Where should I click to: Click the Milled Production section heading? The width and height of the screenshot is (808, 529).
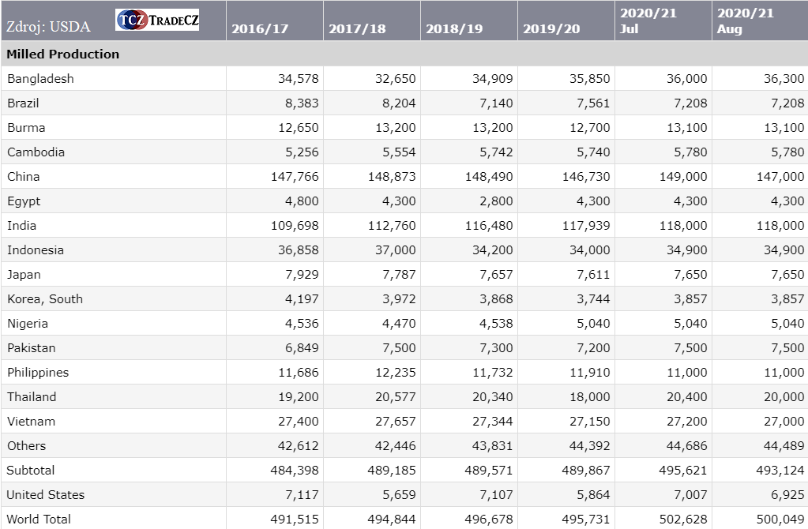coord(63,54)
